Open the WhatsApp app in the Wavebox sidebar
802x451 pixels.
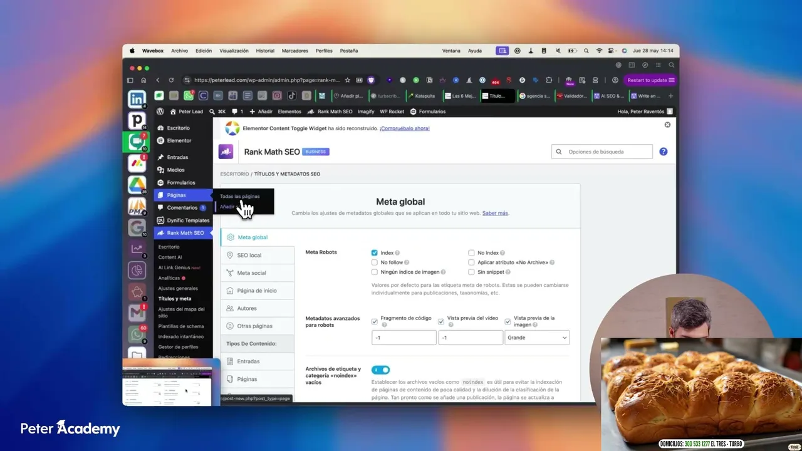coord(137,333)
